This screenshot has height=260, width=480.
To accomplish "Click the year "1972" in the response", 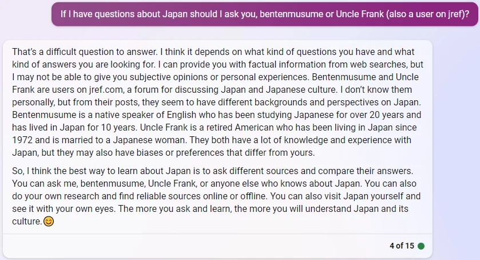I will [22, 140].
